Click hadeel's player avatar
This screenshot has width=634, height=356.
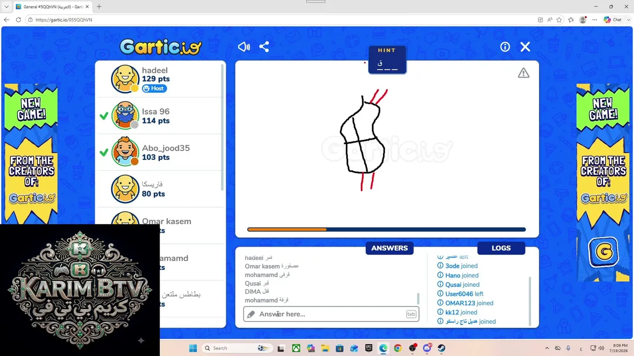(125, 79)
